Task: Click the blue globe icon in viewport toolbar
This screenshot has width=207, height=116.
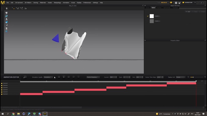Action: pos(6,32)
